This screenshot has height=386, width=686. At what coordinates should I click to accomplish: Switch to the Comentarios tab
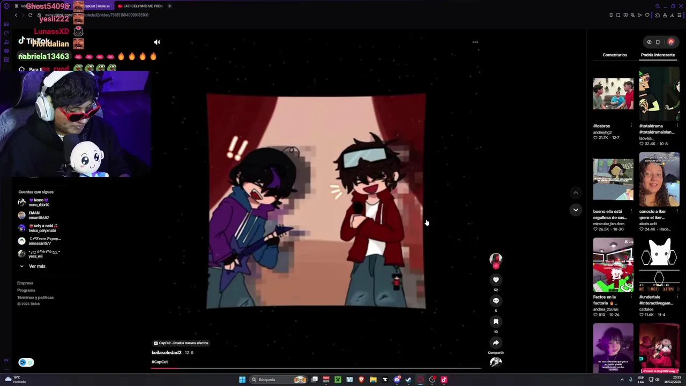[615, 55]
